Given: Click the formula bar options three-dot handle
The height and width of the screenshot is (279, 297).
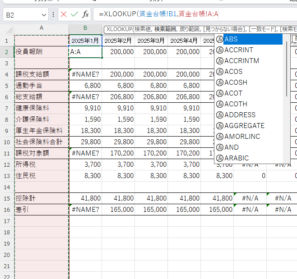Looking at the screenshot, I should (x=53, y=14).
